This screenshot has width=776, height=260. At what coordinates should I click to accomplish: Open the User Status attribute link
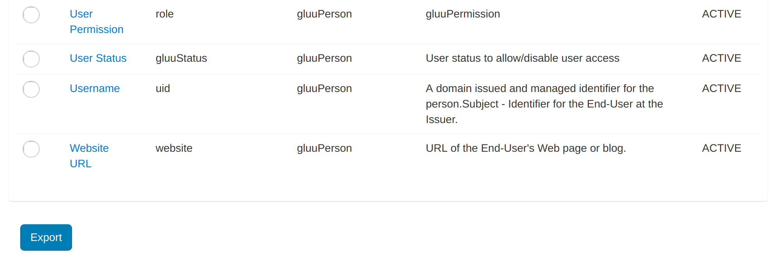98,58
